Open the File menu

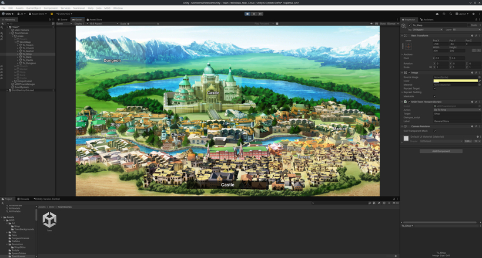pyautogui.click(x=4, y=8)
